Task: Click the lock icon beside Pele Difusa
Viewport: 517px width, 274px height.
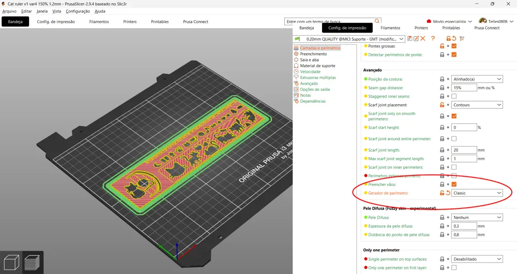Action: click(442, 217)
